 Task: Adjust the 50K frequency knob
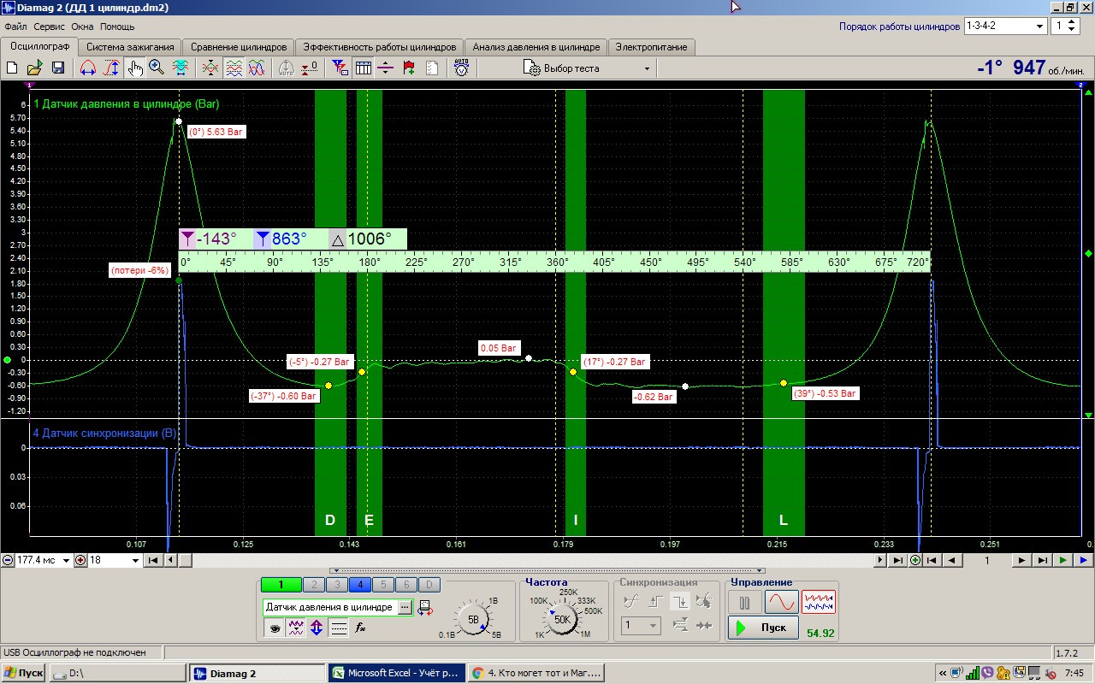click(562, 618)
